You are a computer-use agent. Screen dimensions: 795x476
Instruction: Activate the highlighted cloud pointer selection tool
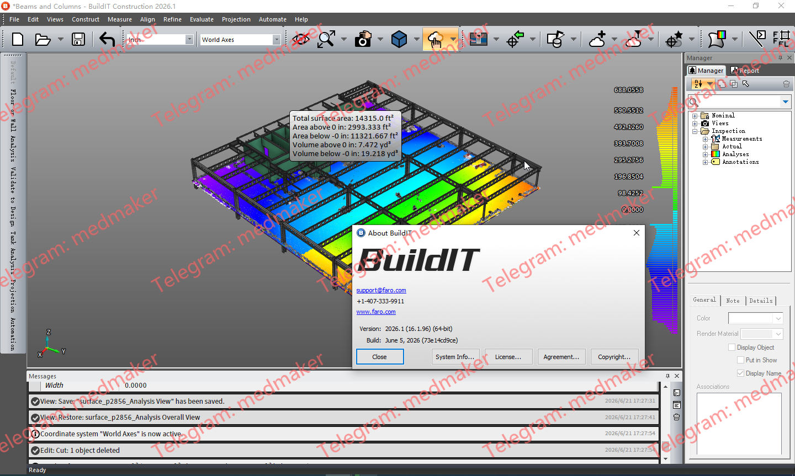click(436, 39)
